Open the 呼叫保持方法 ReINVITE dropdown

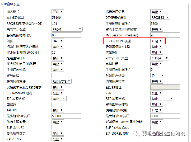(61, 81)
